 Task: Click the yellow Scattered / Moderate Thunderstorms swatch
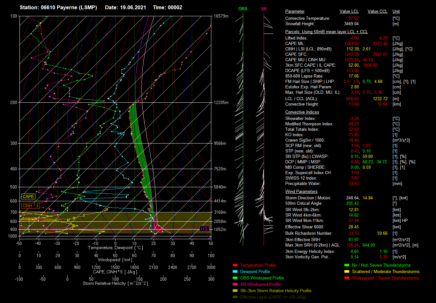pos(347,271)
